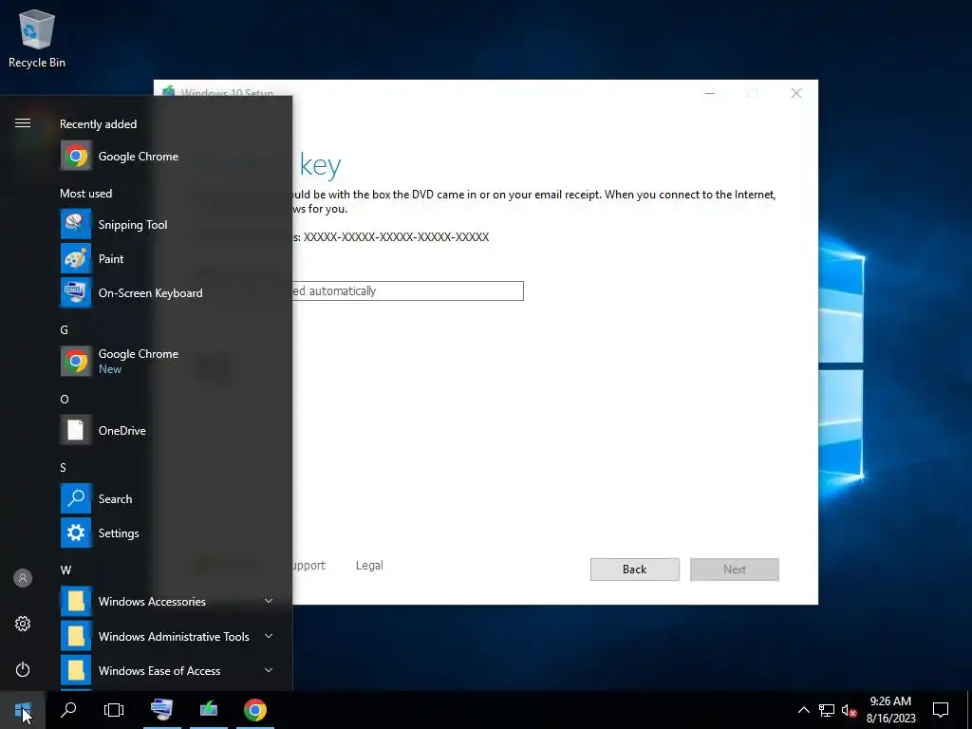This screenshot has height=729, width=972.
Task: Switch to On-Screen Keyboard taskbar app
Action: coord(161,710)
